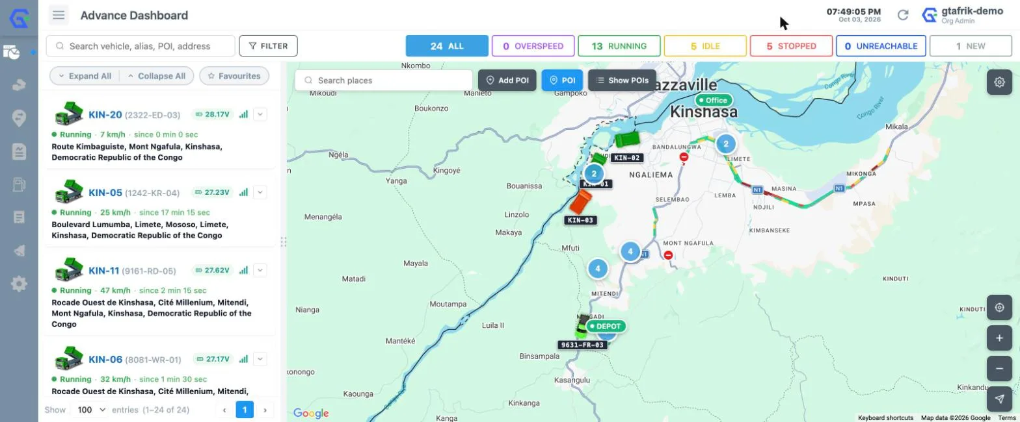Open the entries-per-page dropdown showing 100
1020x422 pixels.
tap(90, 410)
